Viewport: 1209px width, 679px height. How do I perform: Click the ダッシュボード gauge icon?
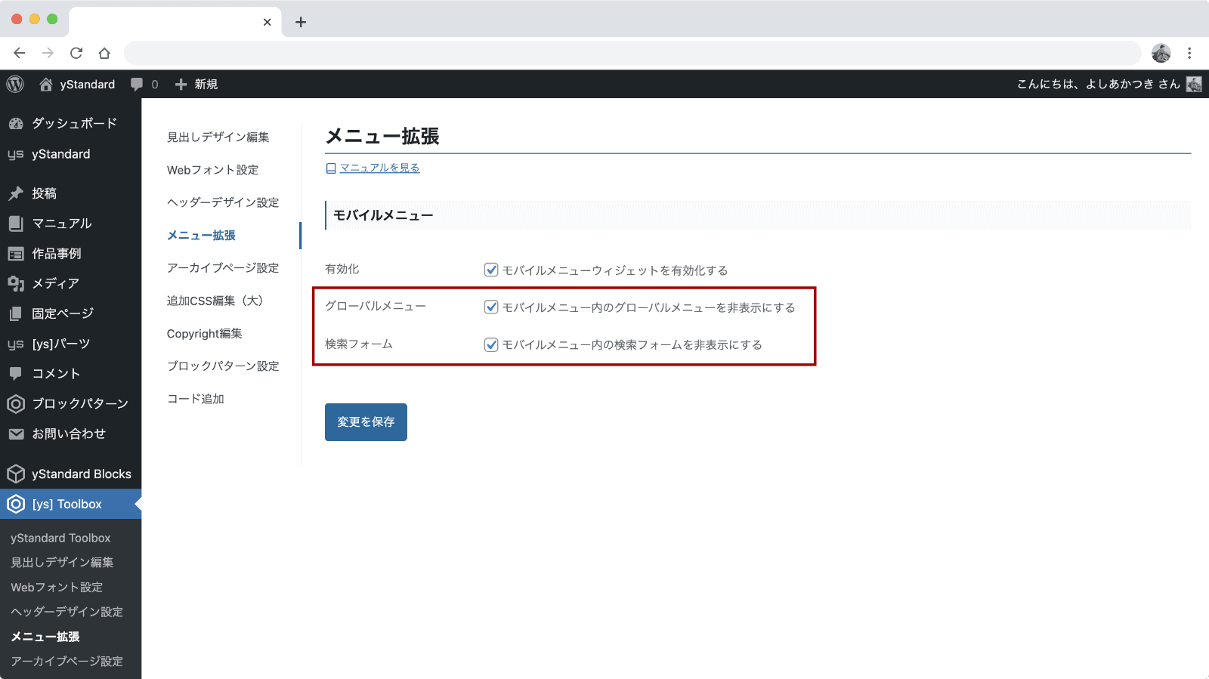[x=16, y=123]
